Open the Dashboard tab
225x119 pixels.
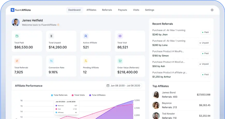[74, 10]
